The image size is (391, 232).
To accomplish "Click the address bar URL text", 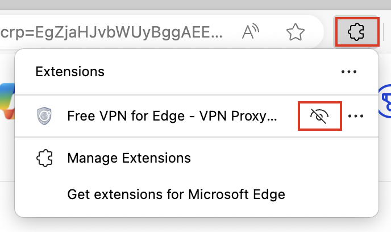I will coord(111,32).
